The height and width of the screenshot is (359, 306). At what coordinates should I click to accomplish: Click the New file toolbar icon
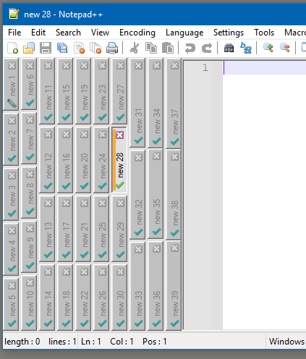[x=12, y=48]
